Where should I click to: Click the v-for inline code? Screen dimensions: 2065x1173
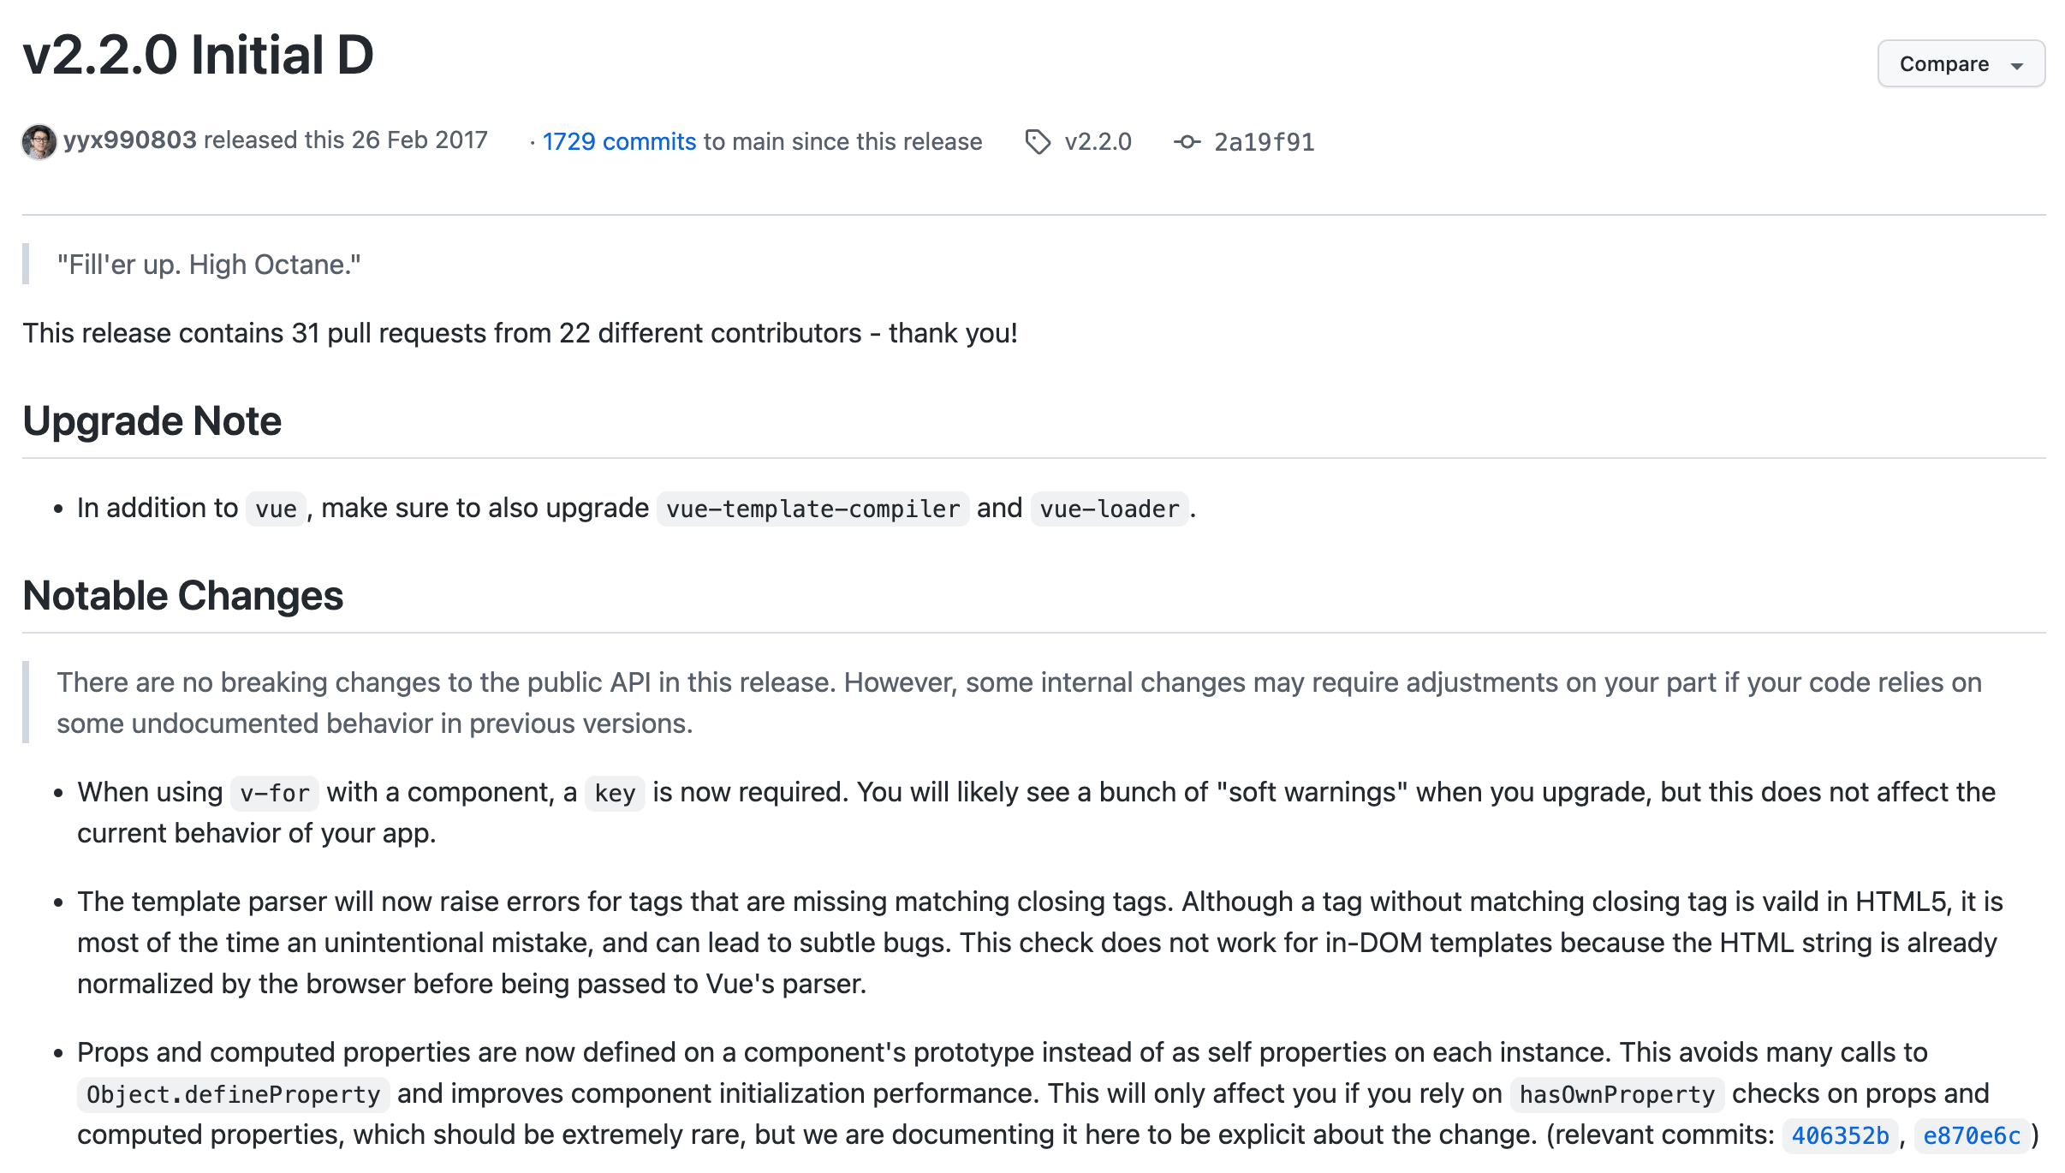[274, 794]
